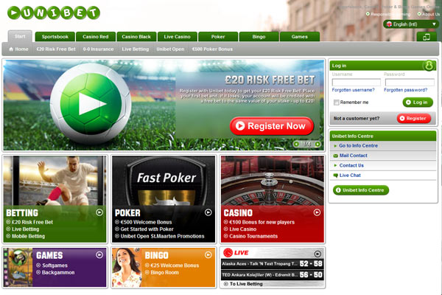Toggle the Remember me checkbox
Viewport: 442px width, 295px height.
pos(337,103)
